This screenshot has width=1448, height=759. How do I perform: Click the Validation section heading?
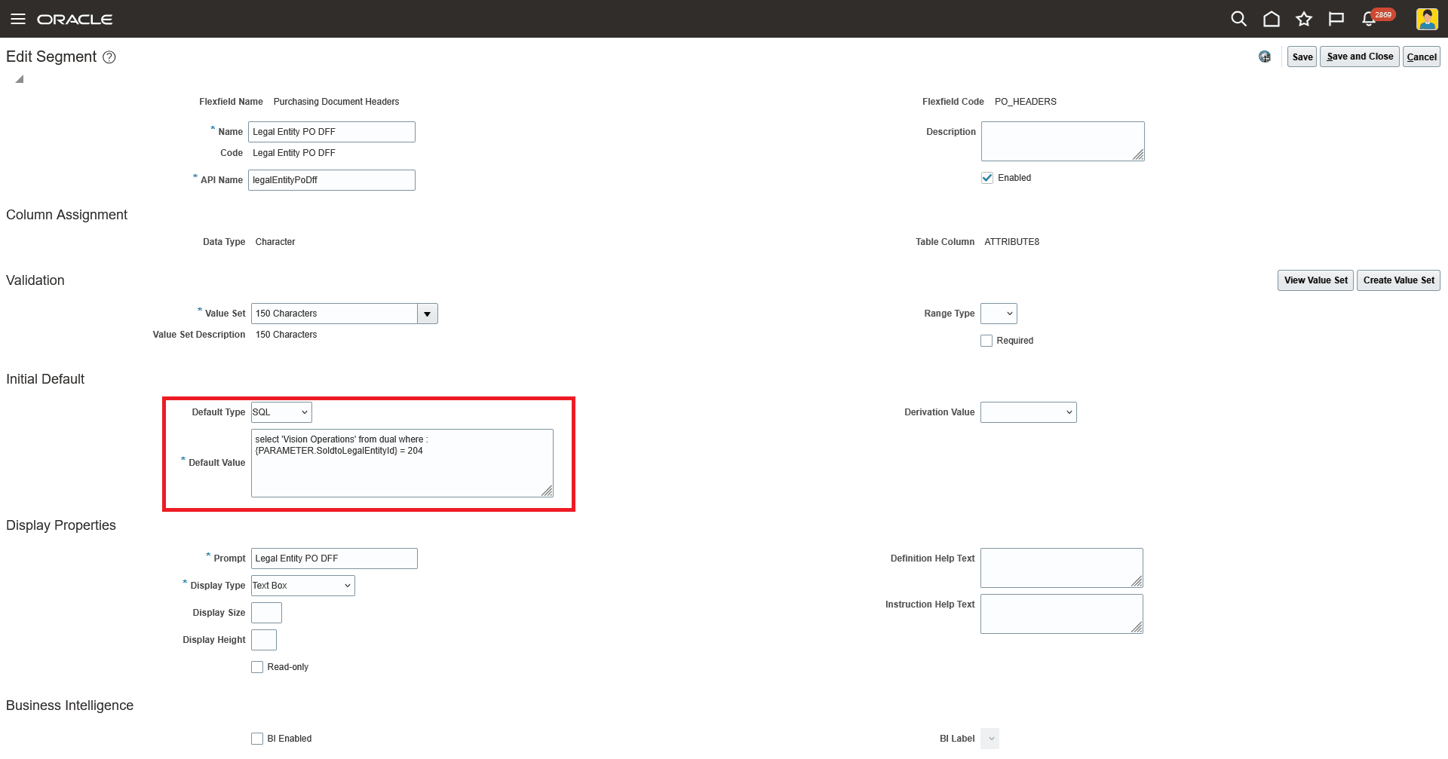coord(35,281)
